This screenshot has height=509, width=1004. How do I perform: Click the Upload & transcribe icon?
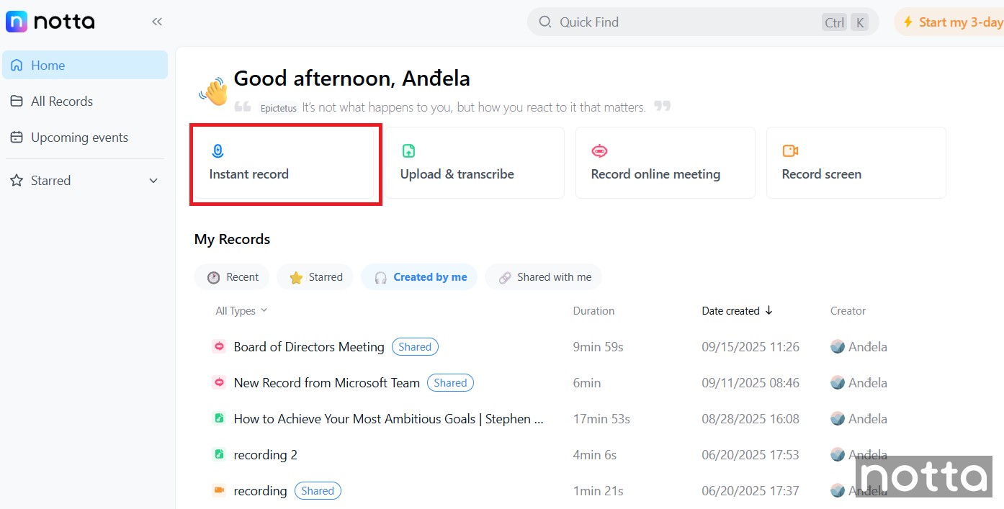click(x=408, y=151)
